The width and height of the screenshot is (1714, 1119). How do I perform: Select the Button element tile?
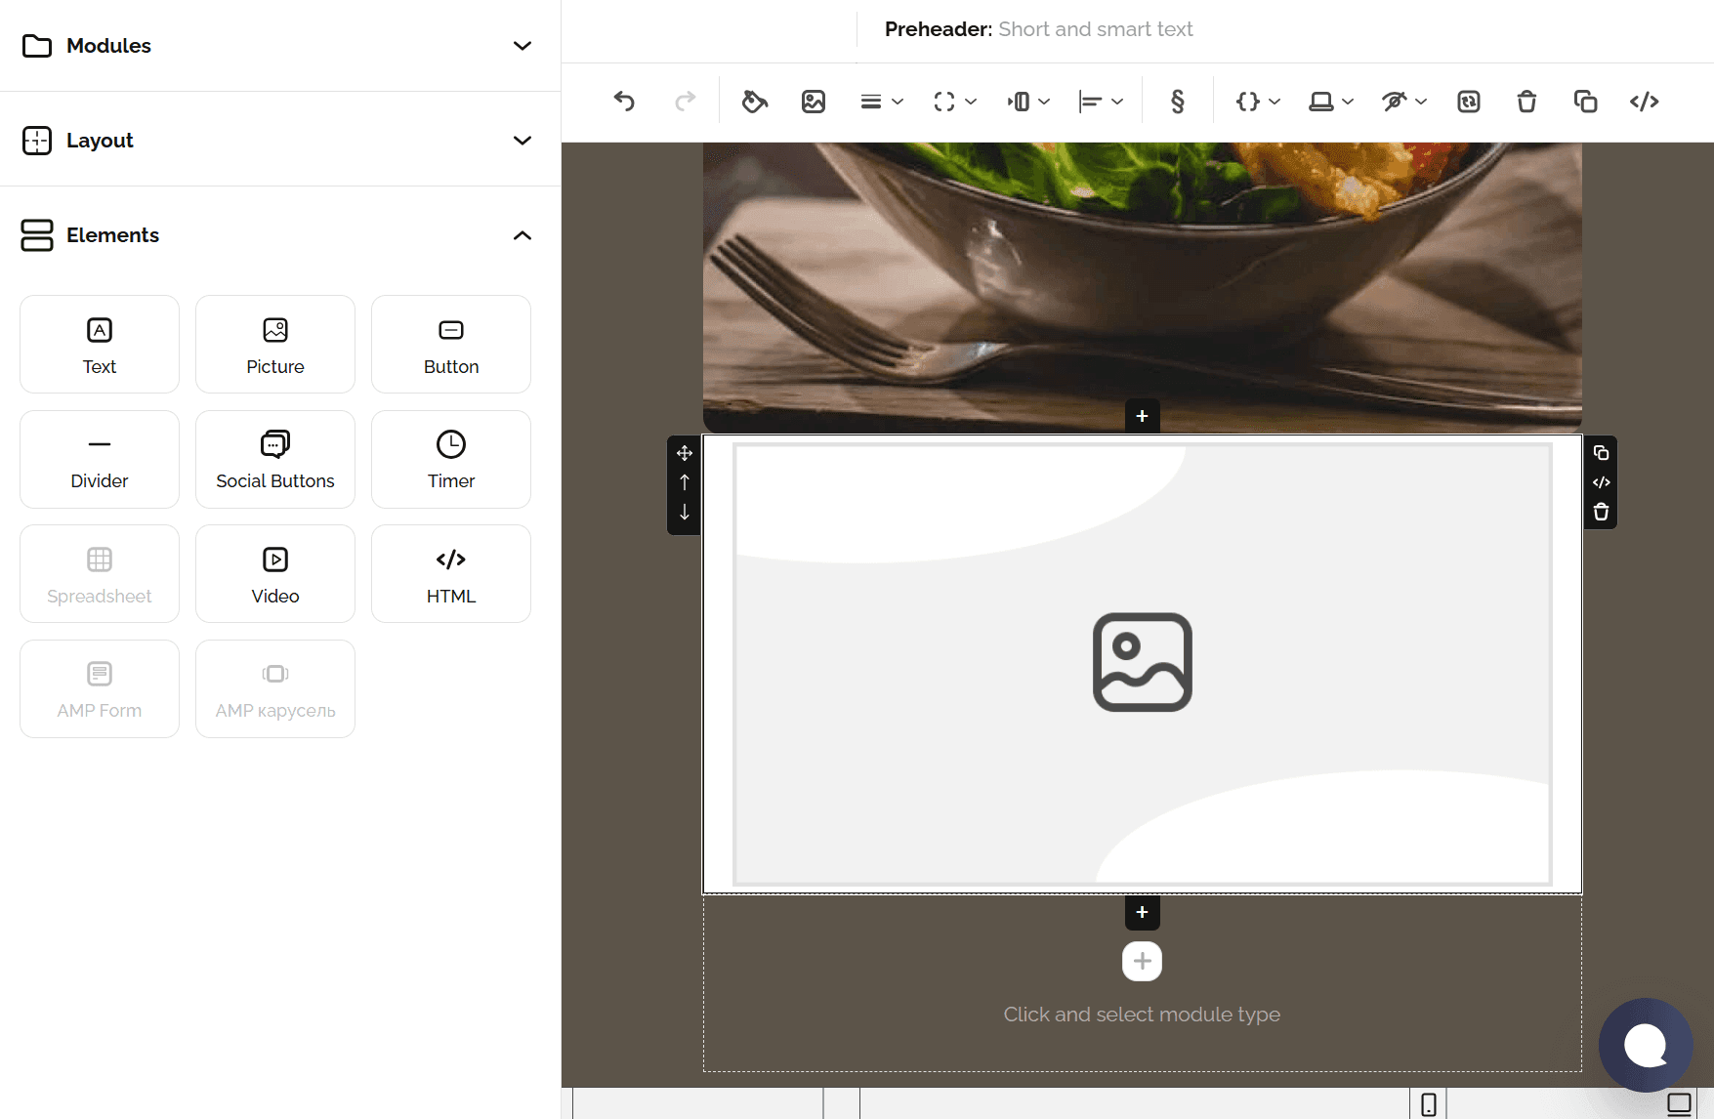pos(451,345)
